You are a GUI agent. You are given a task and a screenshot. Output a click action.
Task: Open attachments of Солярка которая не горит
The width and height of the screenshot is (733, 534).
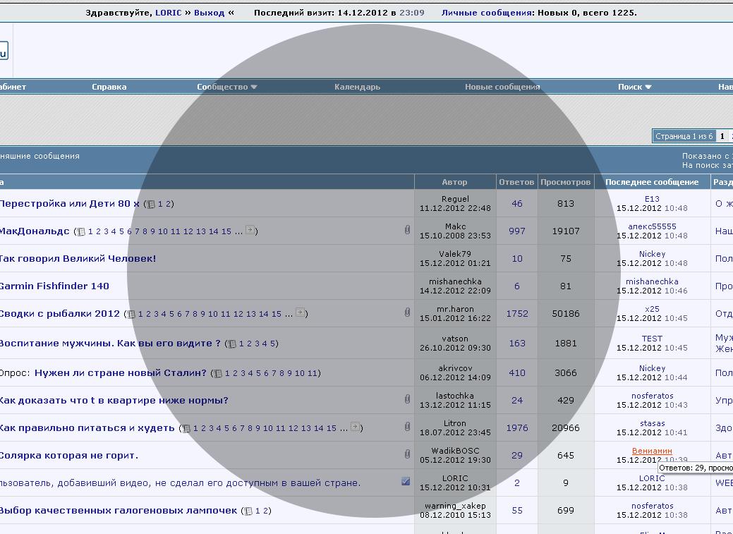(407, 454)
